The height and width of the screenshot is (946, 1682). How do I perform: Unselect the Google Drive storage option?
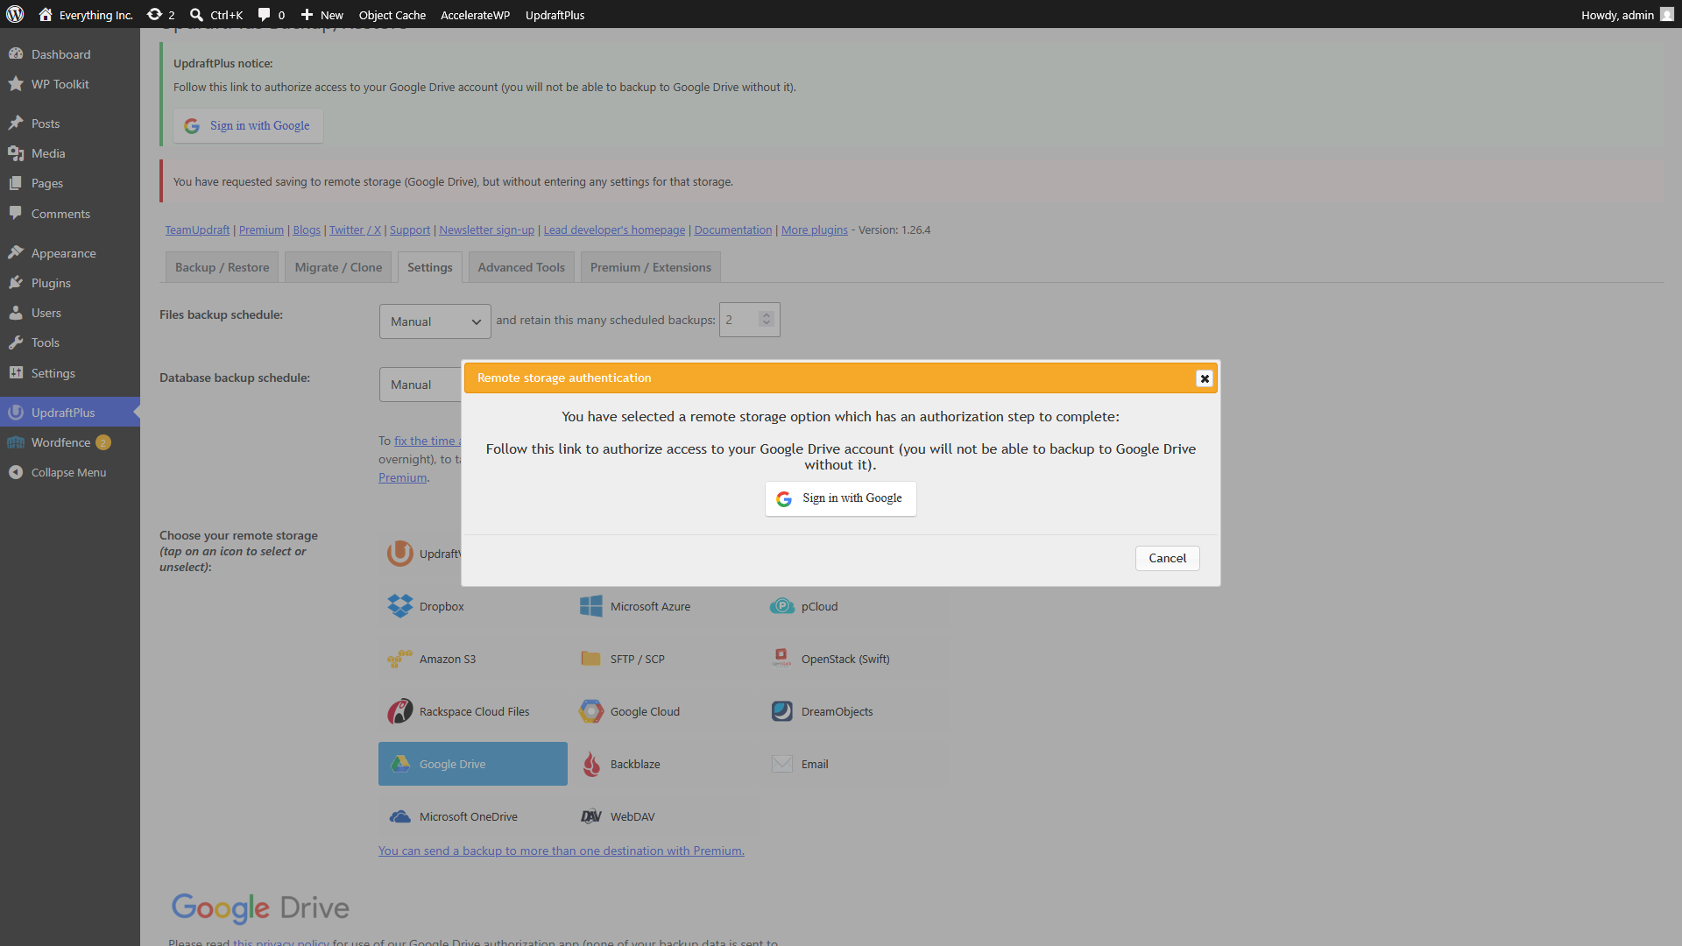pyautogui.click(x=473, y=764)
